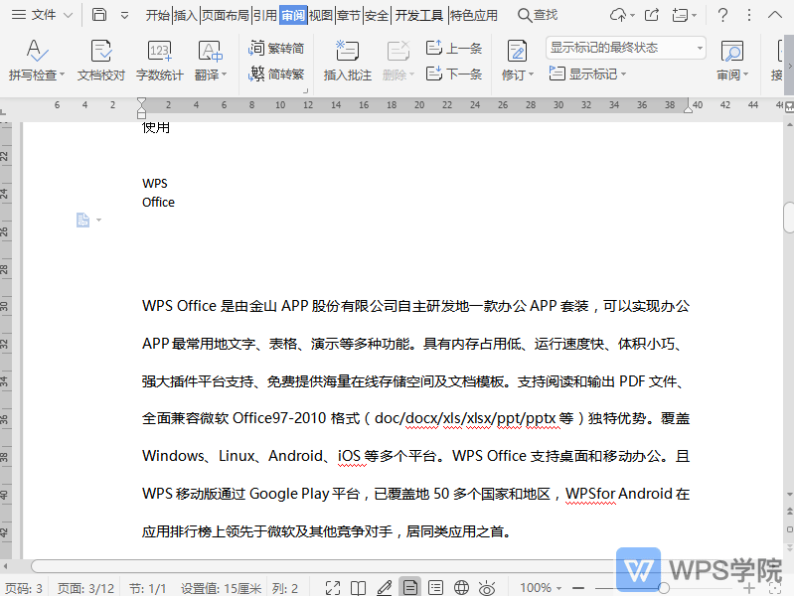Image resolution: width=794 pixels, height=596 pixels.
Task: Convert Simplified to Traditional (简转繁)
Action: coord(277,74)
